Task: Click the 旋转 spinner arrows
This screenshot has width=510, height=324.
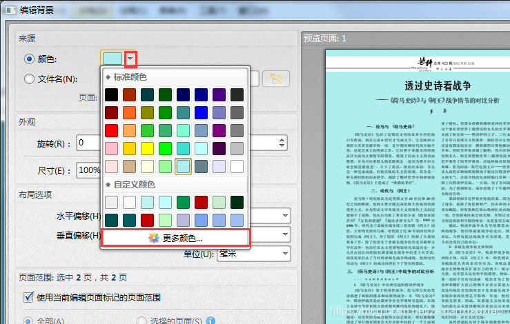Action: click(282, 143)
